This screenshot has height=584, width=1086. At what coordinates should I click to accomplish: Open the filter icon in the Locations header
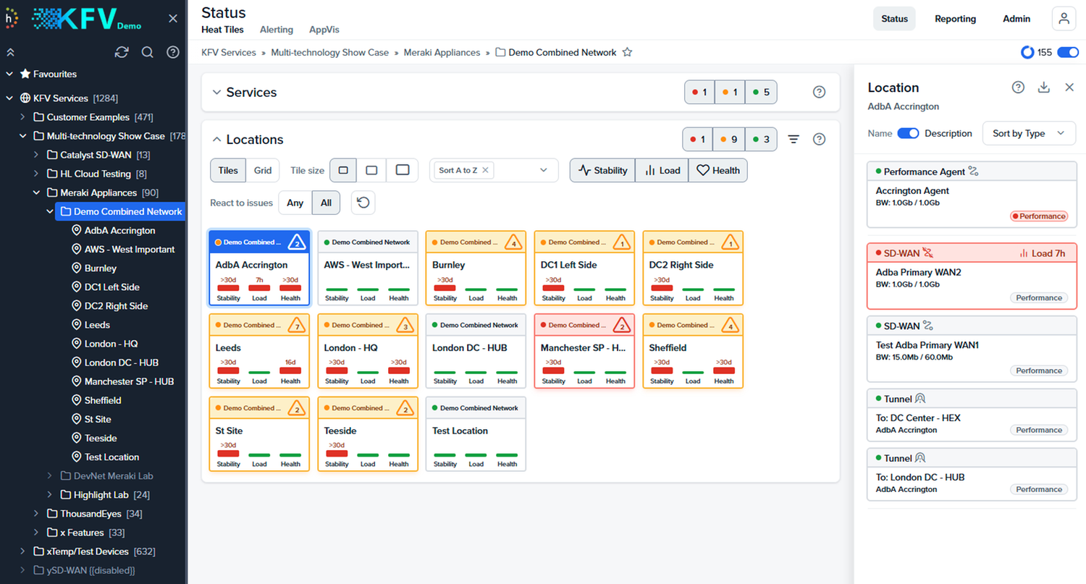click(794, 139)
